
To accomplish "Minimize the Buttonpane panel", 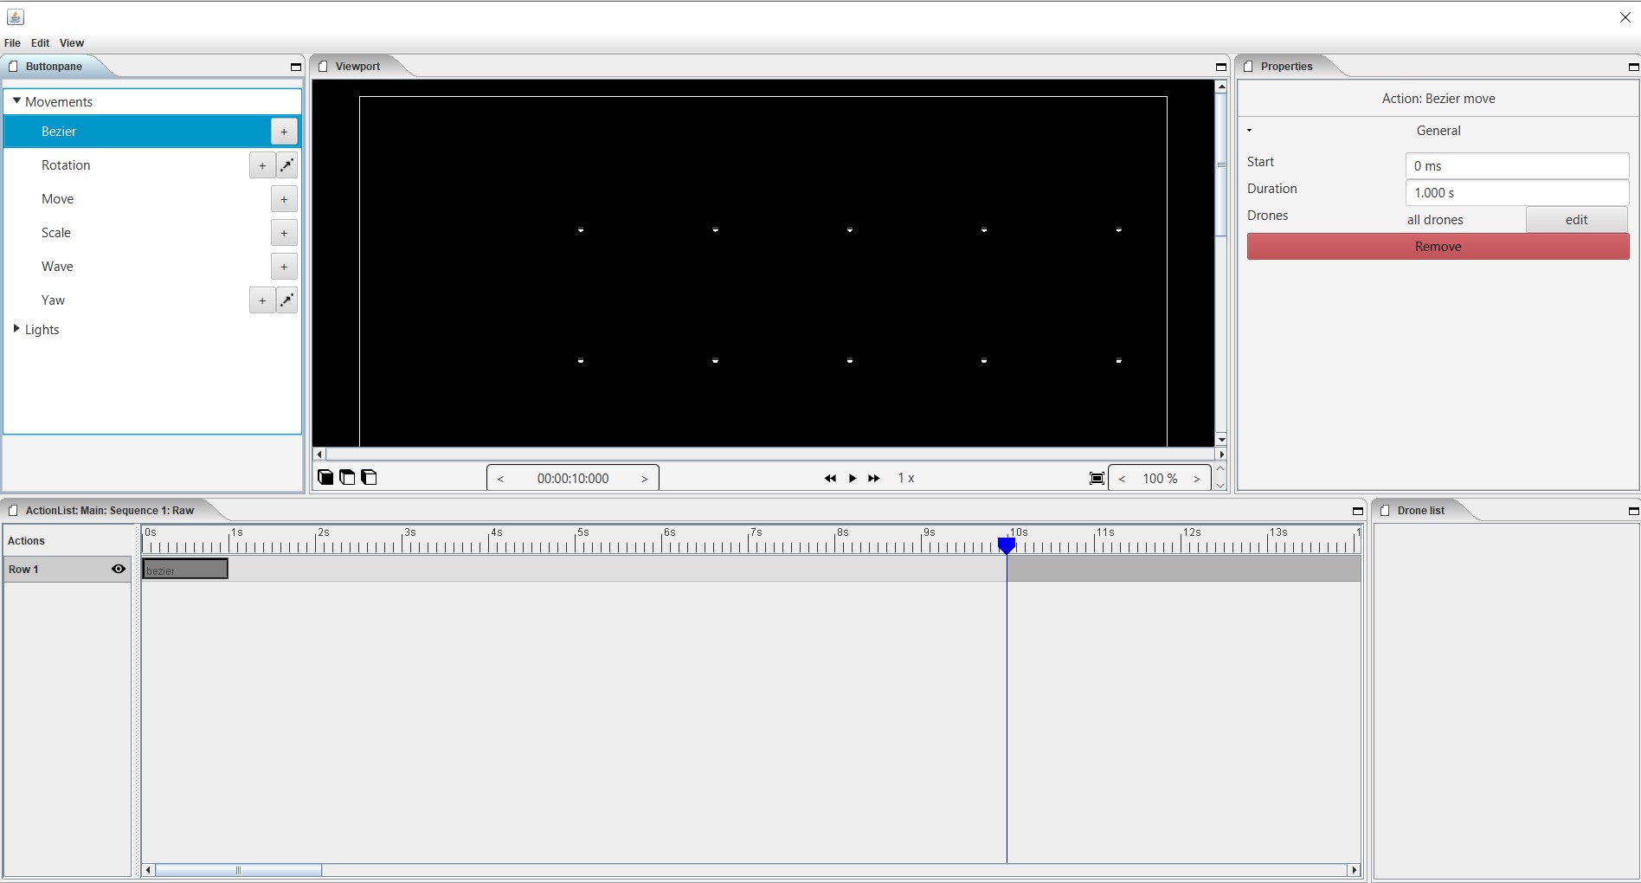I will tap(296, 67).
